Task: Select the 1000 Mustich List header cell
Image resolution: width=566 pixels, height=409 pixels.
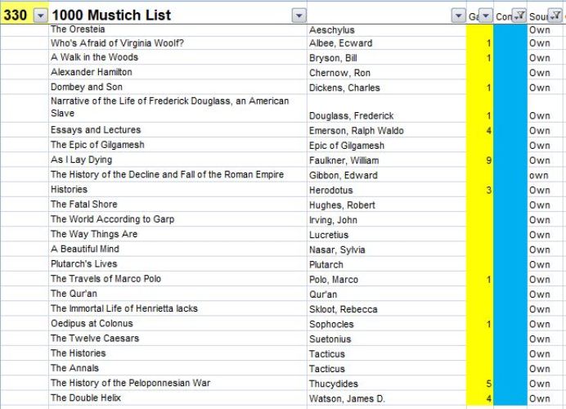Action: pos(177,13)
